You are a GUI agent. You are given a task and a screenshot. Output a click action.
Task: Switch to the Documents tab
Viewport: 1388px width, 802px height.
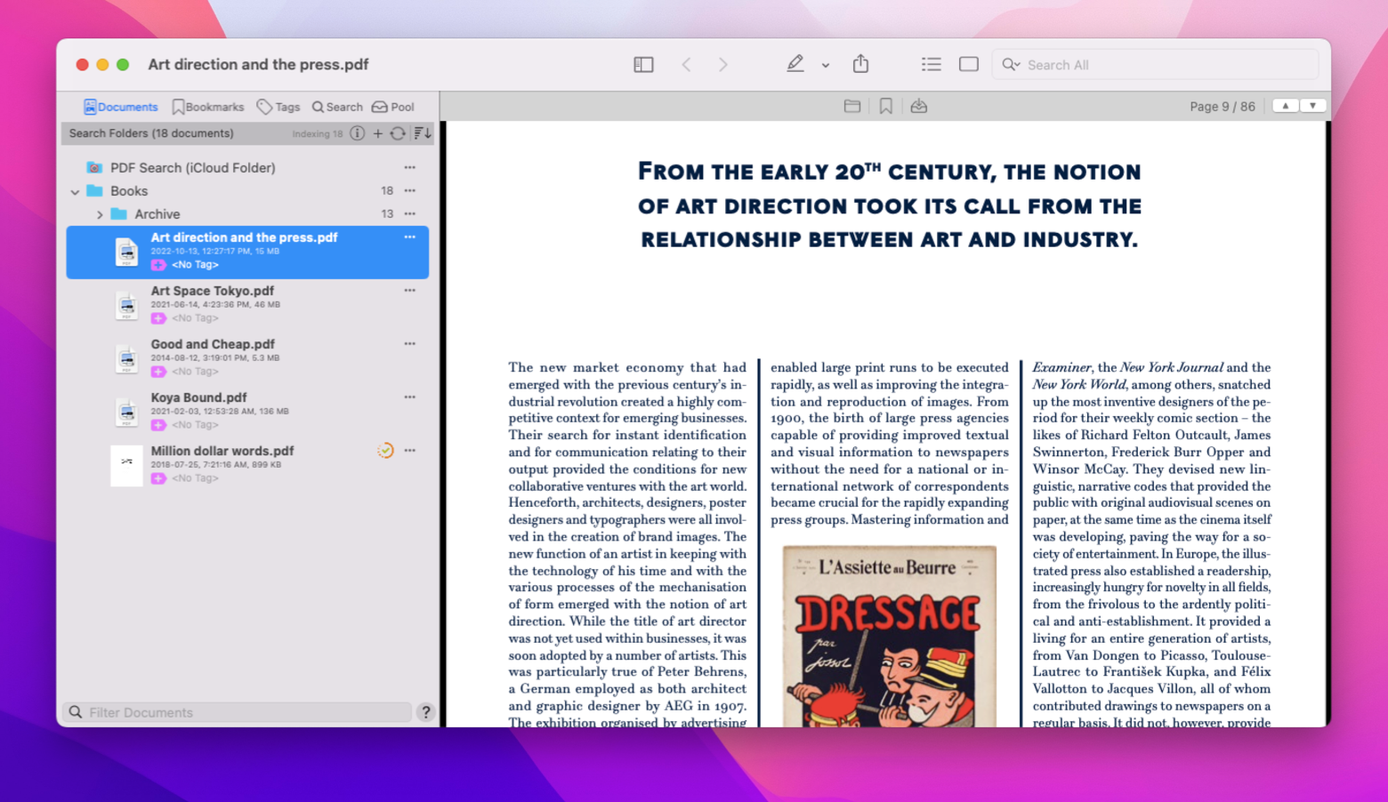pyautogui.click(x=121, y=107)
